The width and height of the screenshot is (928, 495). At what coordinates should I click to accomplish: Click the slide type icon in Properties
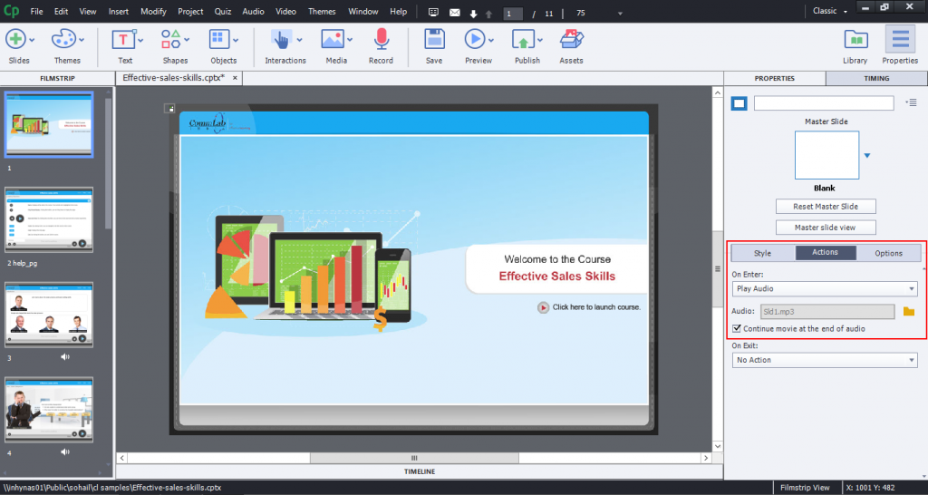739,103
